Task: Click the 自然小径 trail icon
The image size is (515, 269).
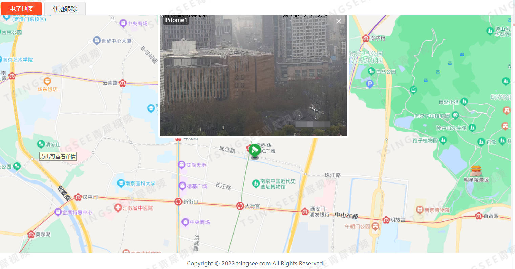Action: click(x=464, y=101)
